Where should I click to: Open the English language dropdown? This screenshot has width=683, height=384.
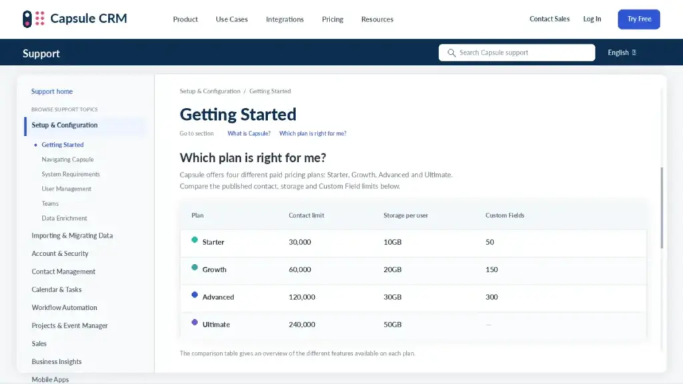coord(622,52)
